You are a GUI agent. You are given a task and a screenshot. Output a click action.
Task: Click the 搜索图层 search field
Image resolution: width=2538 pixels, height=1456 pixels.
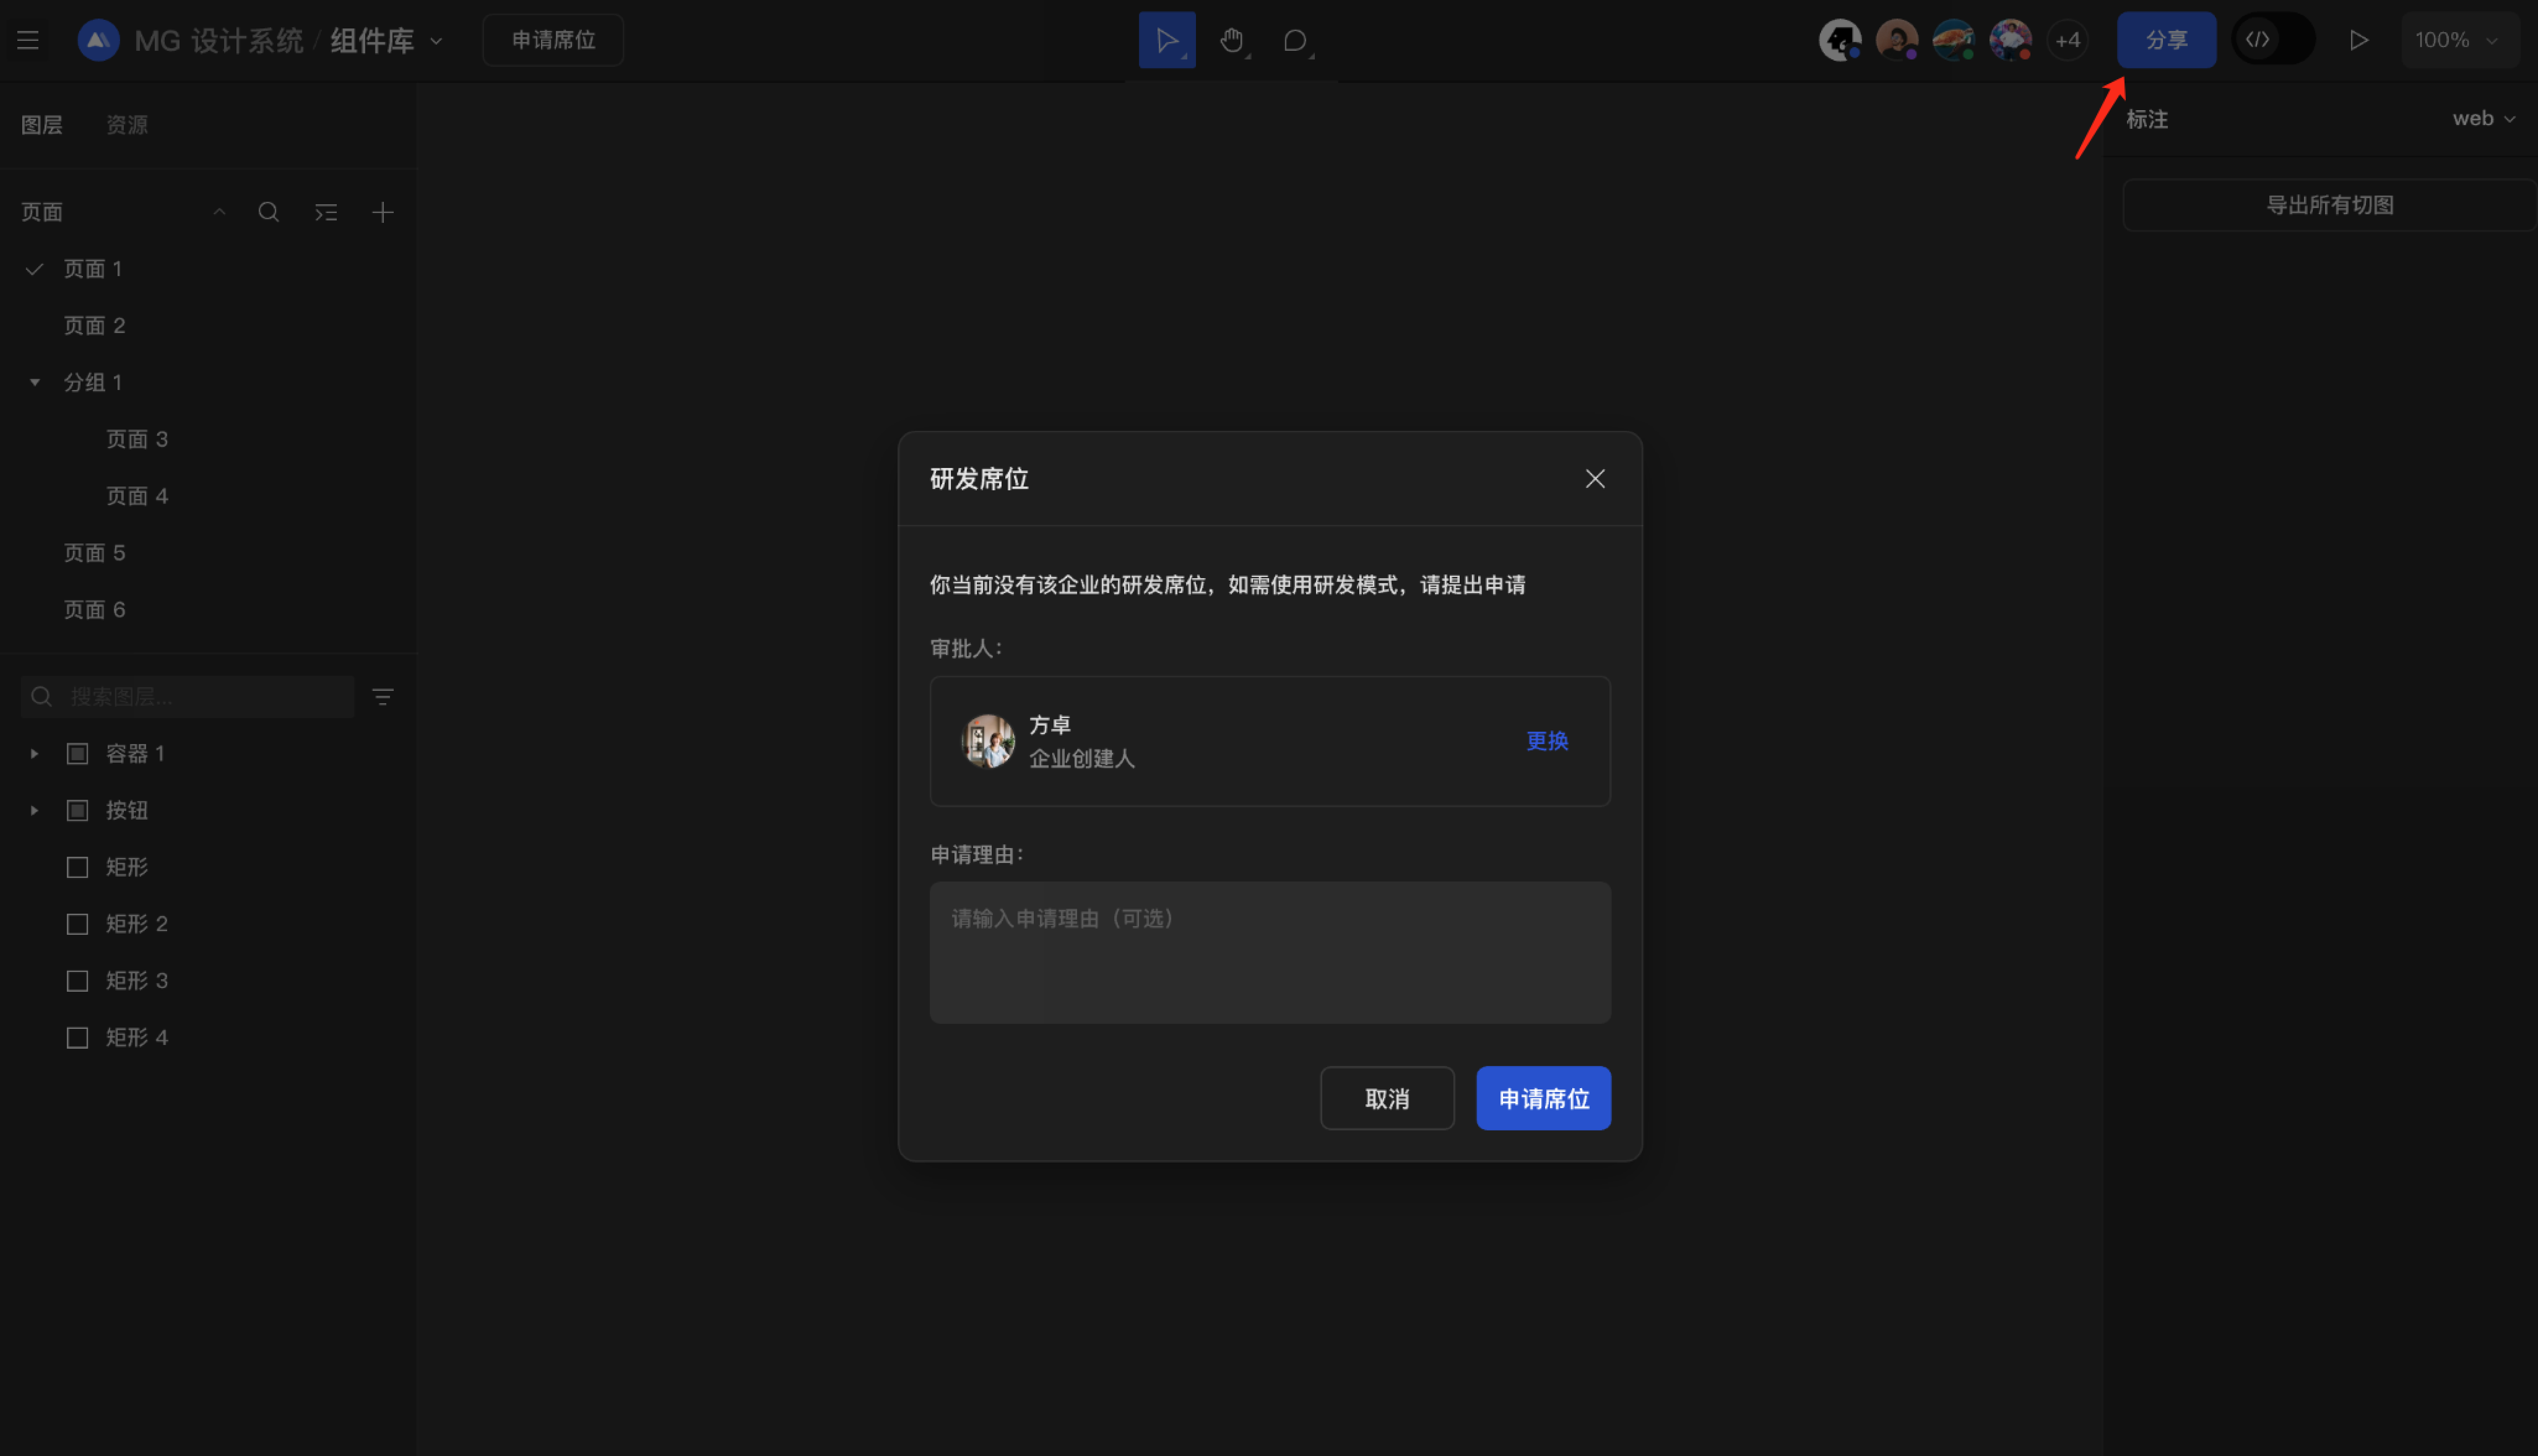pyautogui.click(x=187, y=697)
